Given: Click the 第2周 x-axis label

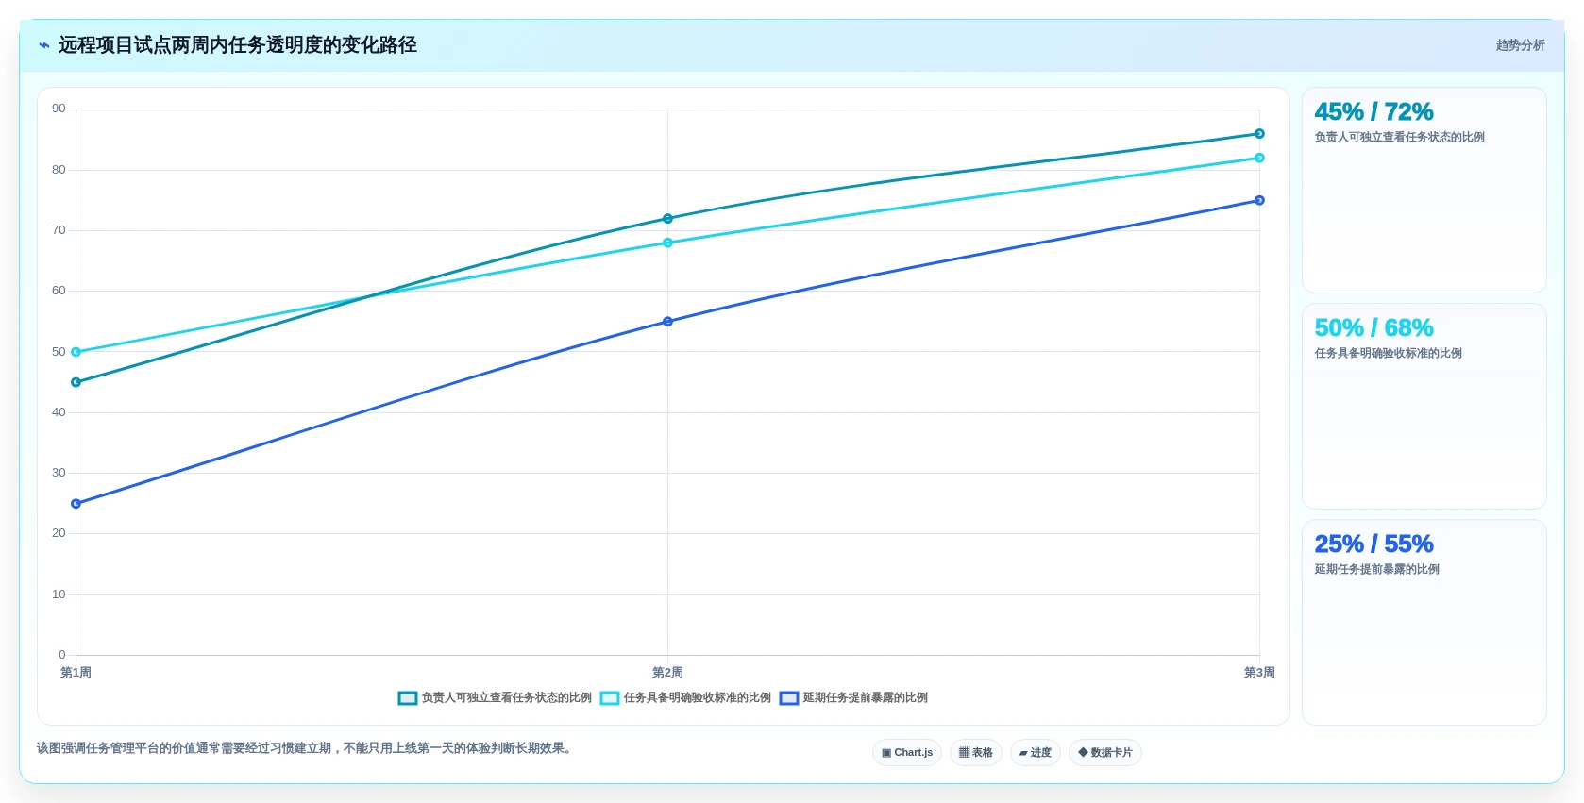Looking at the screenshot, I should tap(667, 673).
